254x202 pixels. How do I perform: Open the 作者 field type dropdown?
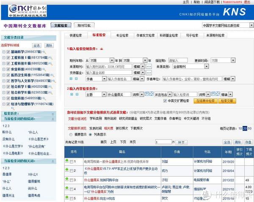pos(96,79)
